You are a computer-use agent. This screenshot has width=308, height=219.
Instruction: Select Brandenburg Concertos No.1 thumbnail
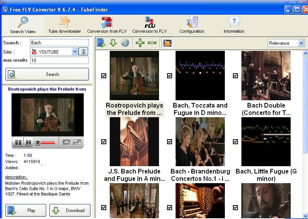[x=200, y=142]
